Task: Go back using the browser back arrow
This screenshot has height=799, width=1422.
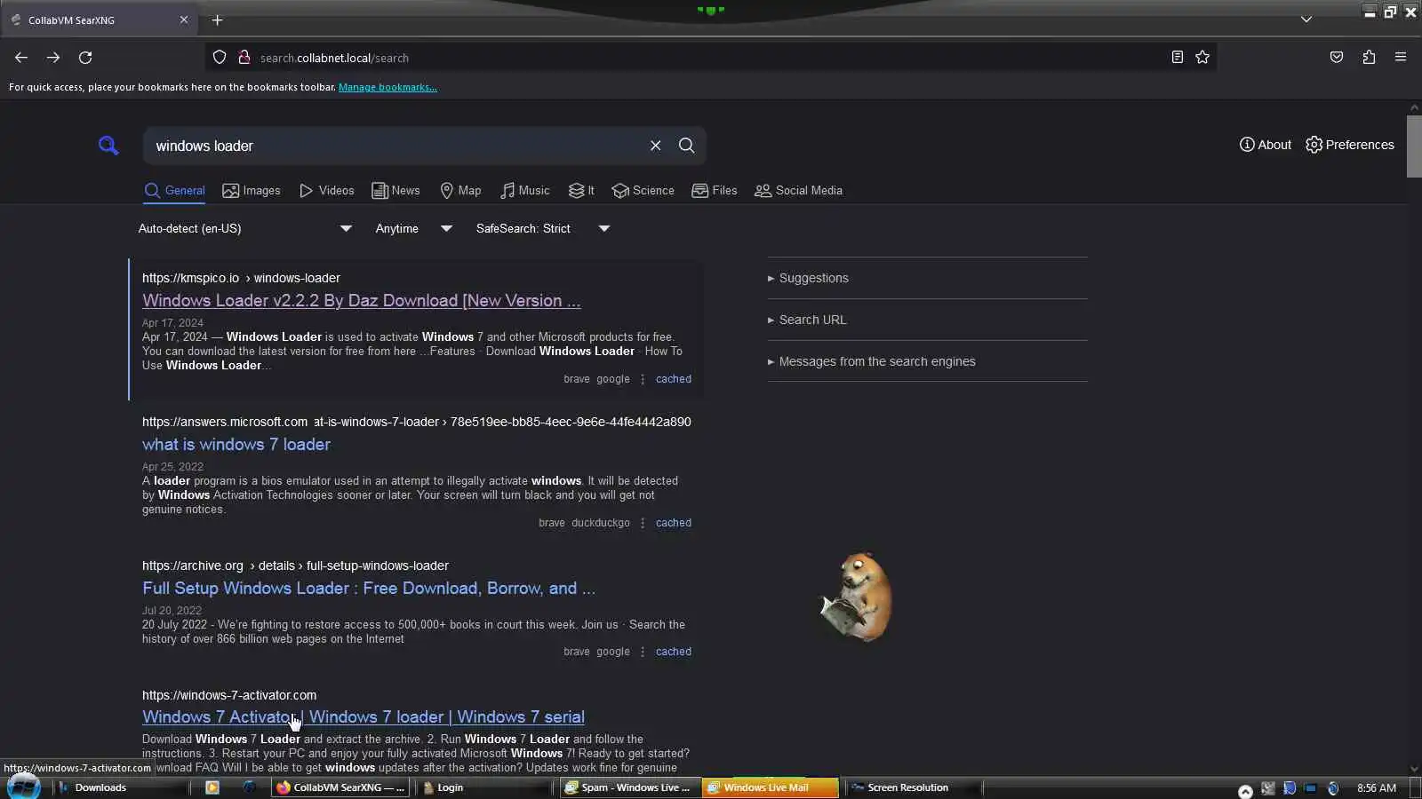Action: [21, 58]
